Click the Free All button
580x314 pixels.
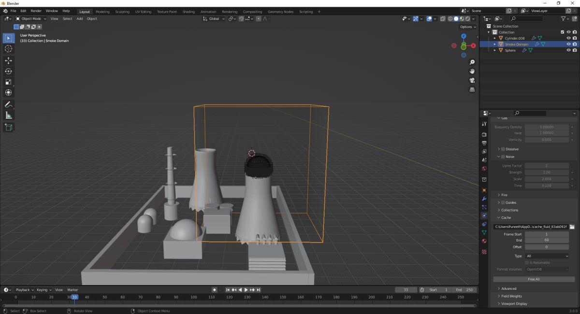coord(534,279)
